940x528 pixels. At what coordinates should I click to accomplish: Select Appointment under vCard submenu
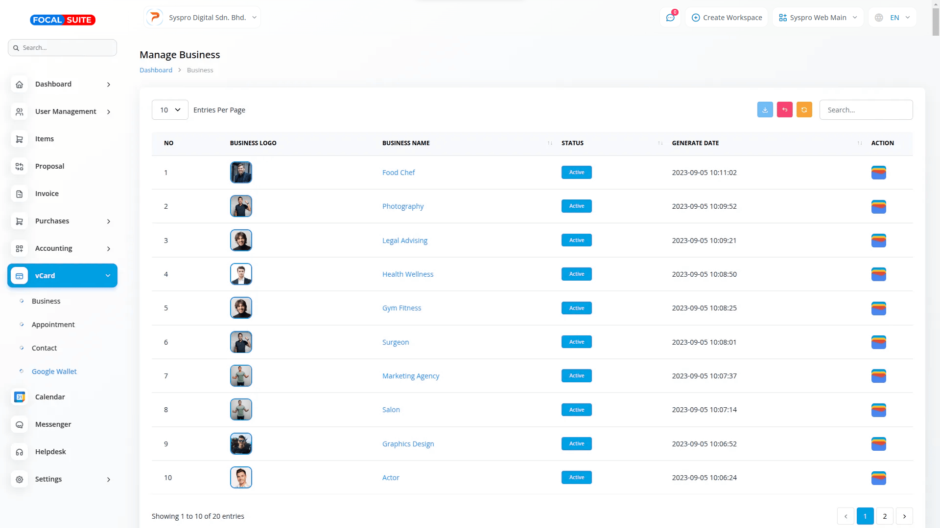(53, 325)
